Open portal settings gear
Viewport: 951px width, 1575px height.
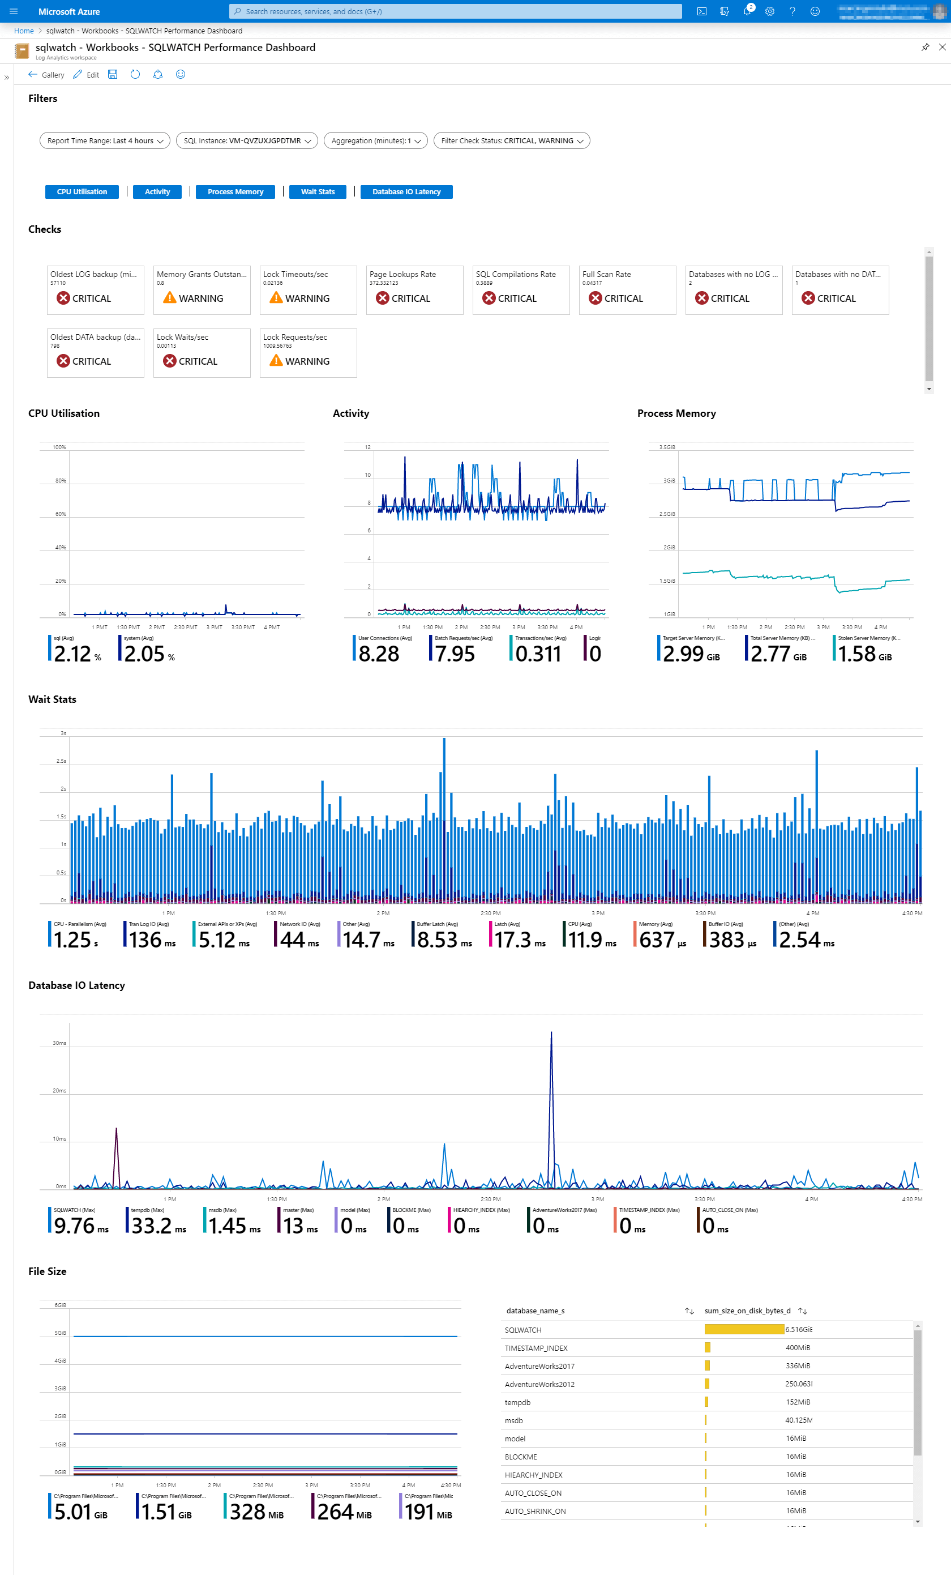click(770, 11)
